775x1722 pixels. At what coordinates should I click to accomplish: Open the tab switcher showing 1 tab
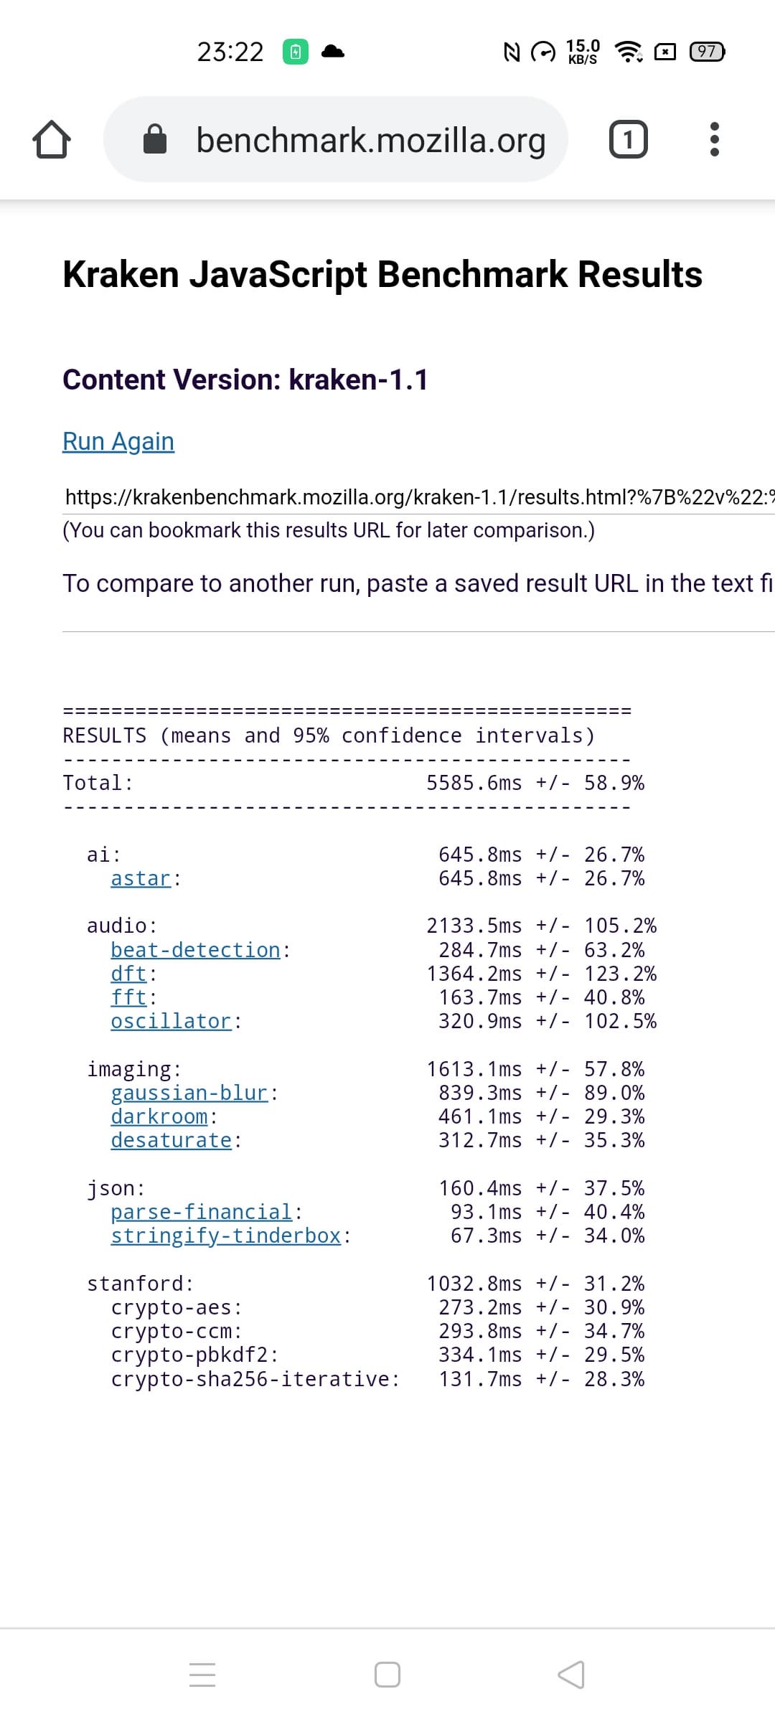[x=628, y=139]
